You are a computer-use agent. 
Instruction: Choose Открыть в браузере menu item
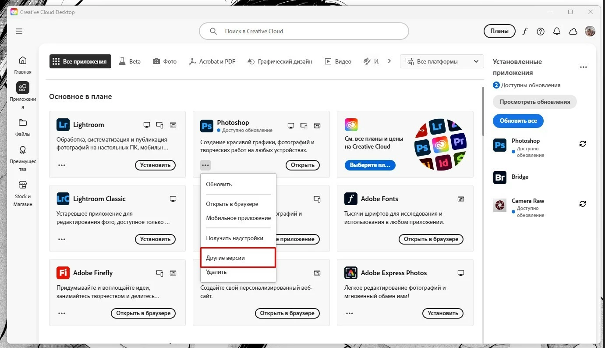pyautogui.click(x=238, y=204)
